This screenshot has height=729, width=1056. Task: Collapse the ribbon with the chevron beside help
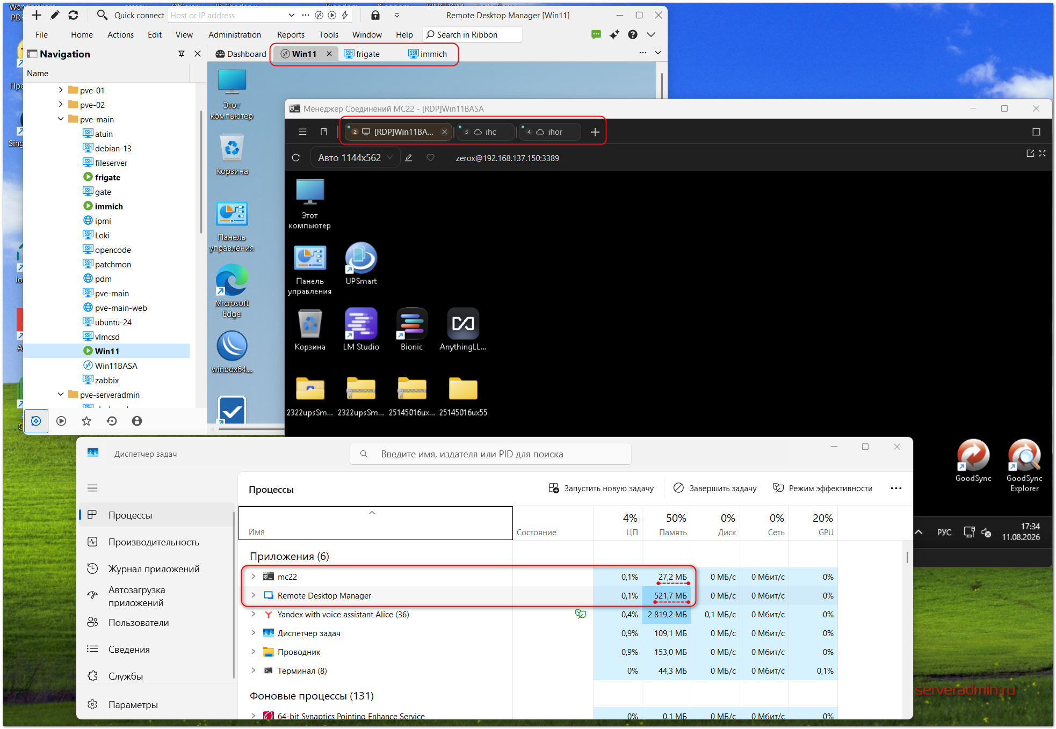point(651,34)
